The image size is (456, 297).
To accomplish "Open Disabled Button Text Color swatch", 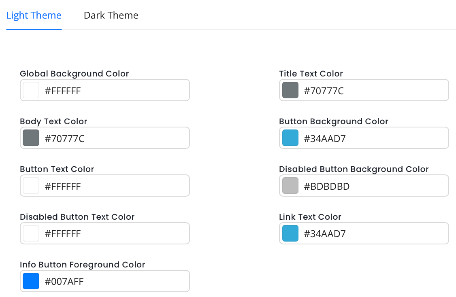I will click(x=31, y=233).
